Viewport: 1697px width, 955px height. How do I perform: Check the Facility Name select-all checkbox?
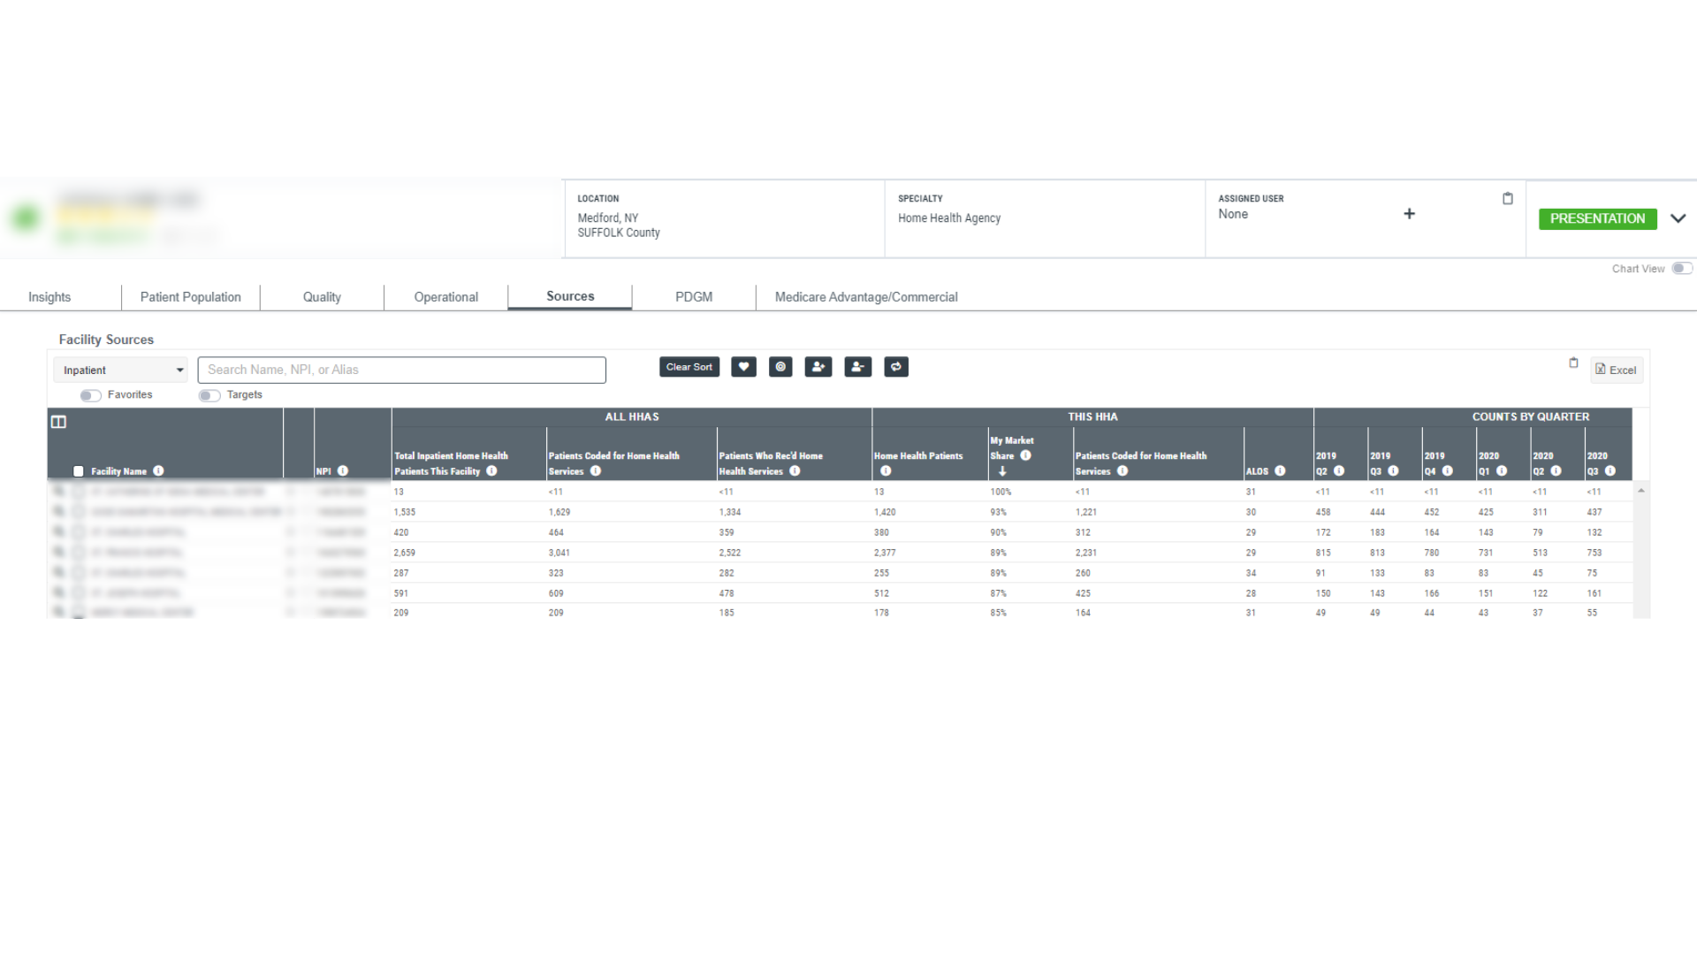click(x=79, y=471)
